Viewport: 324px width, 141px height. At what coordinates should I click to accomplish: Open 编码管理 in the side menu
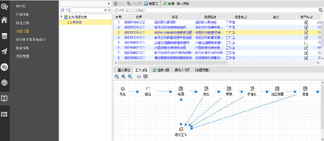23,56
